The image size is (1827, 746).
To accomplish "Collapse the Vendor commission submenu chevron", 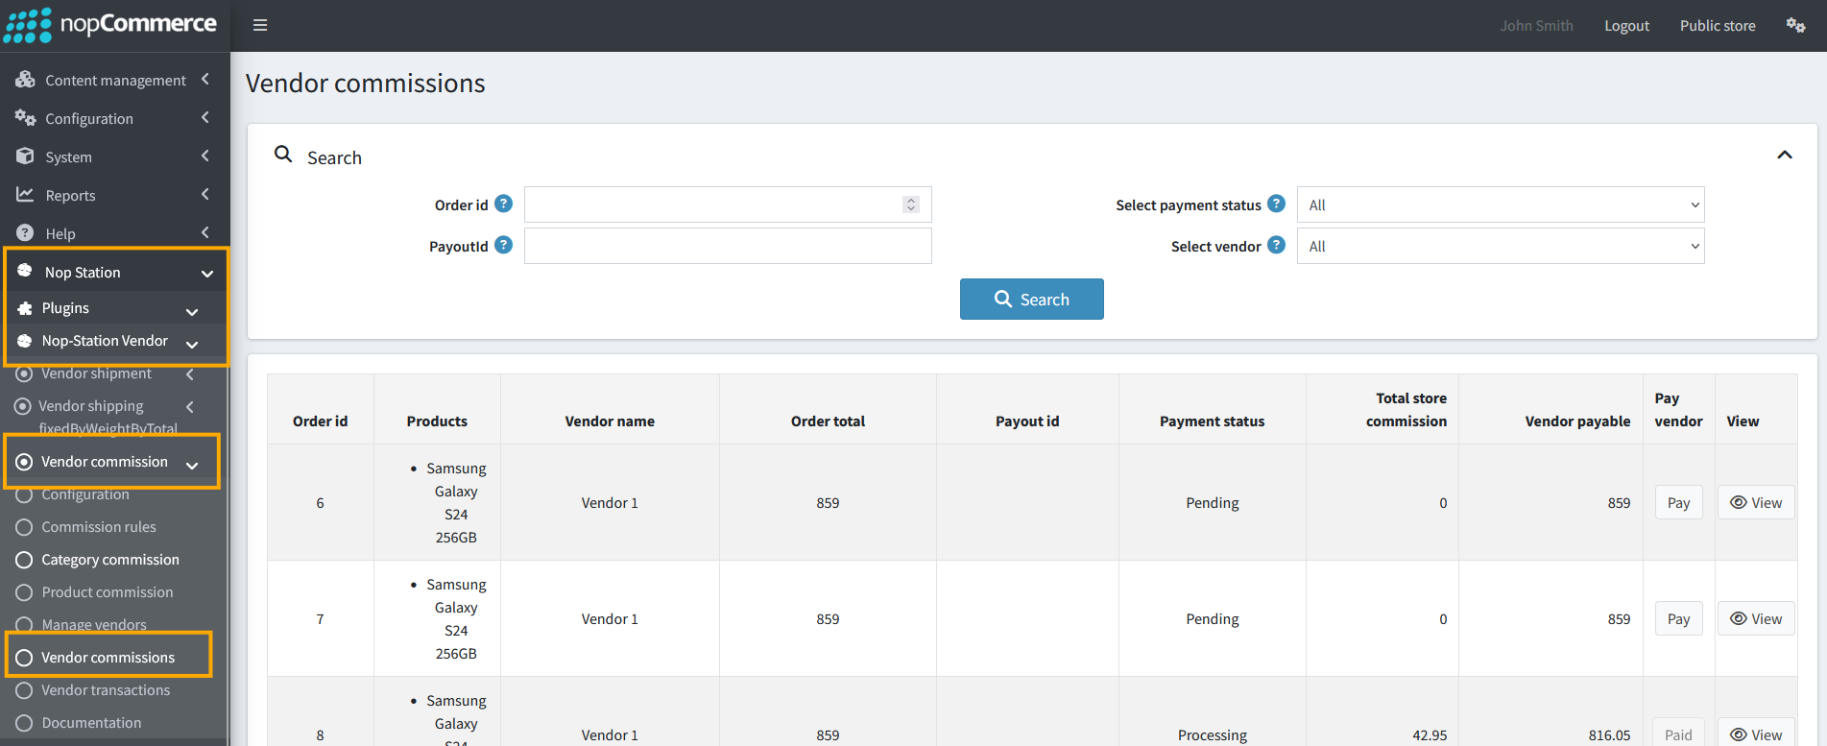I will [x=192, y=466].
